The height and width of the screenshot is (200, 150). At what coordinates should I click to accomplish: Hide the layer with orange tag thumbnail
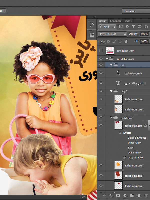101,165
